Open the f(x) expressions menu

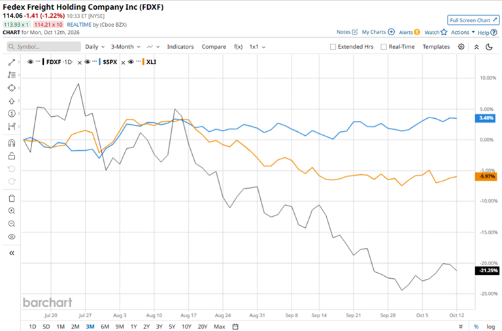[x=238, y=47]
